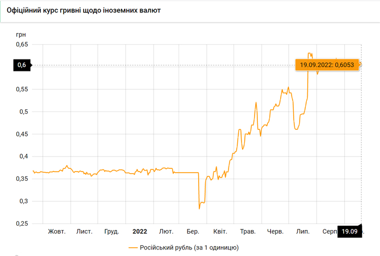Click the black 19.09 date marker
This screenshot has width=380, height=256.
(x=349, y=232)
